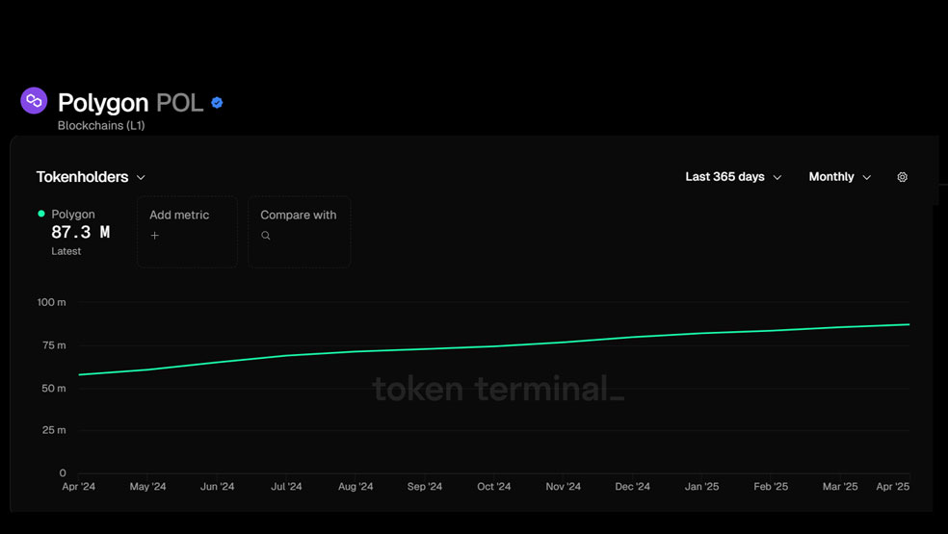Click the plus icon under Add metric
Image resolution: width=948 pixels, height=534 pixels.
(x=155, y=236)
